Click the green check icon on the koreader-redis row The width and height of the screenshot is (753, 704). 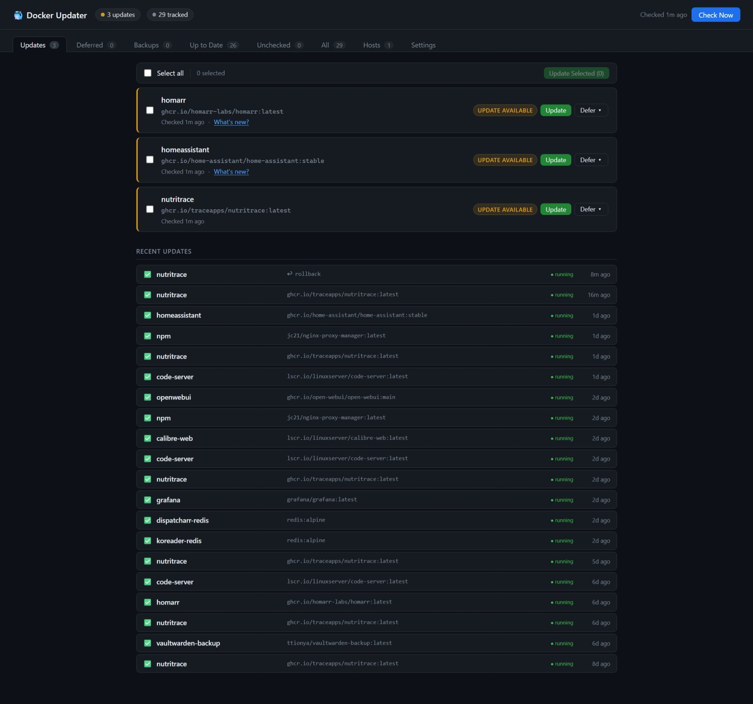[x=148, y=541]
